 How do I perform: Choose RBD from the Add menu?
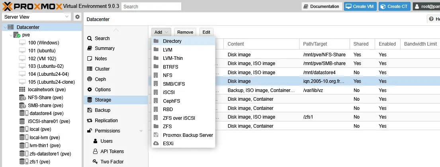pyautogui.click(x=184, y=109)
